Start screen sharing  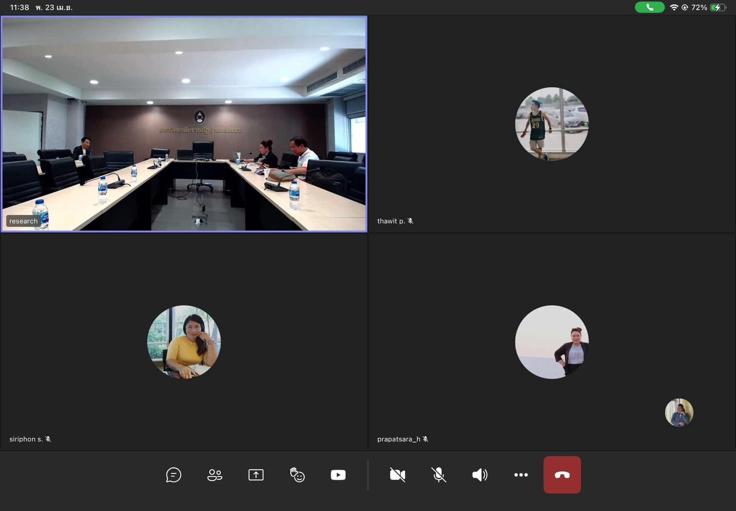pos(256,475)
